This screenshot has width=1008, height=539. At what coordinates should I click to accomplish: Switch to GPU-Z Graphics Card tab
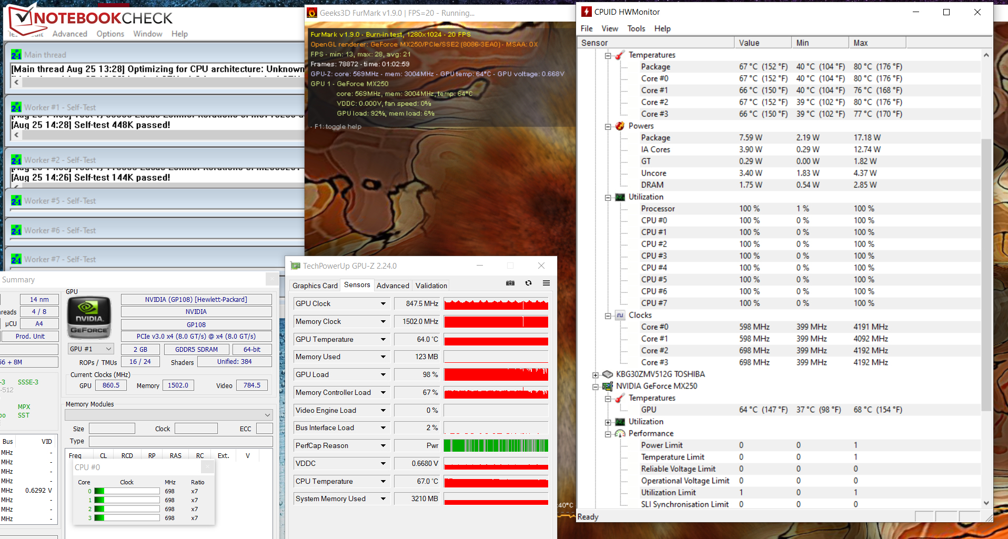[x=315, y=286]
